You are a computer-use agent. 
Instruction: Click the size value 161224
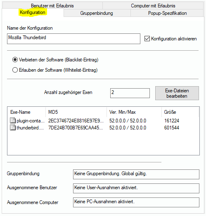point(172,121)
